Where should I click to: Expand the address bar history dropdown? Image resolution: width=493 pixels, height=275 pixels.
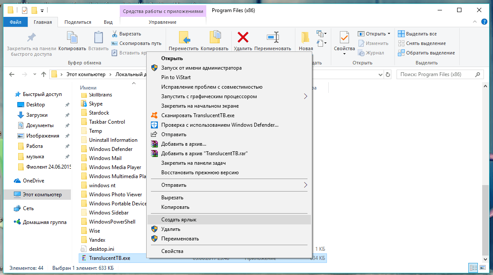381,74
